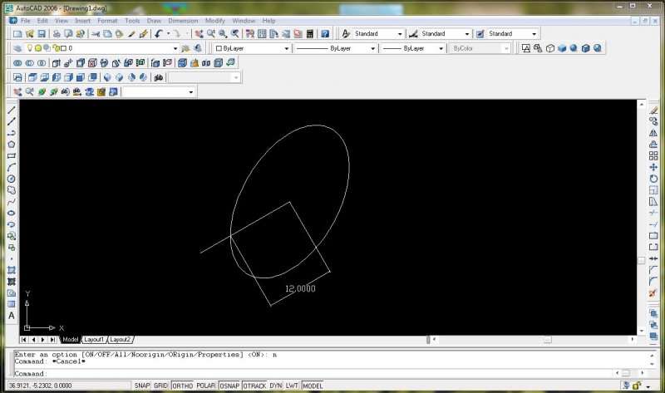Click the LWT status bar button
Viewport: 665px width, 393px height.
point(293,386)
